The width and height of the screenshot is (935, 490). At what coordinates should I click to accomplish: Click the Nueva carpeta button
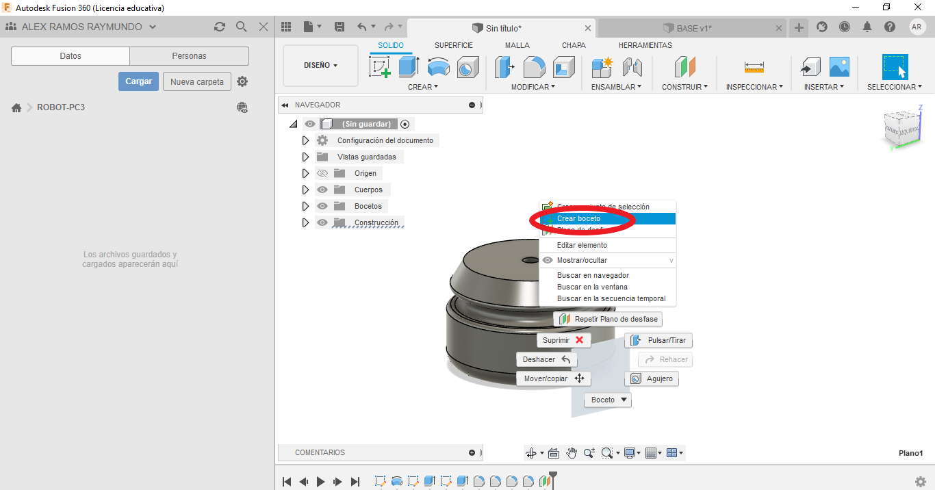point(197,81)
